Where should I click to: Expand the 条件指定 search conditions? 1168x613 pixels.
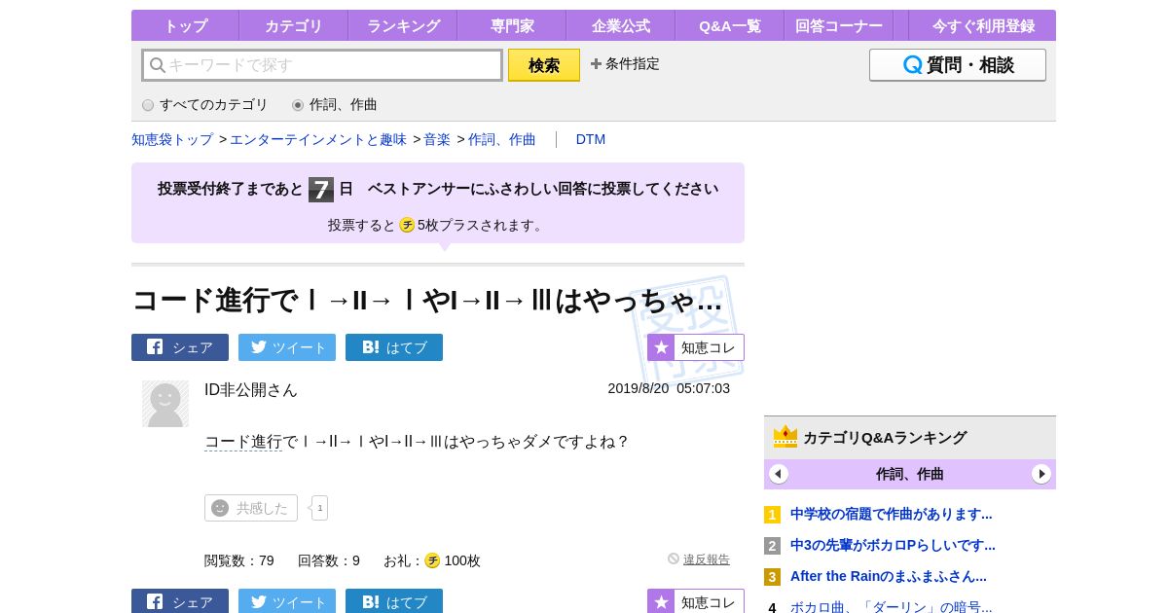click(x=625, y=64)
